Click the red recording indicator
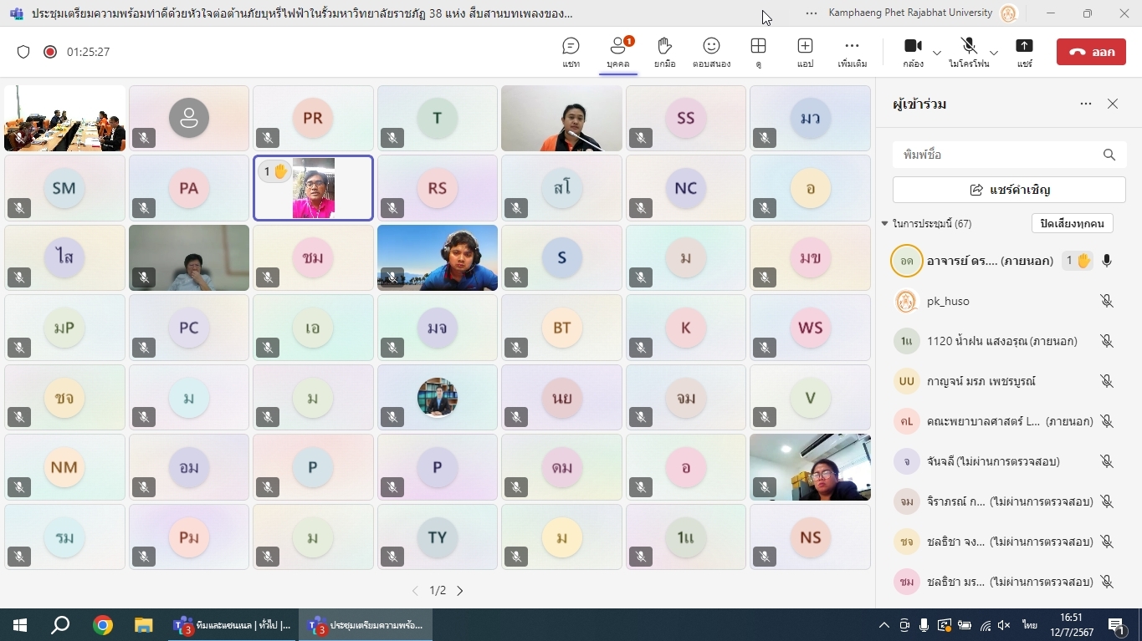This screenshot has width=1142, height=641. click(x=50, y=52)
